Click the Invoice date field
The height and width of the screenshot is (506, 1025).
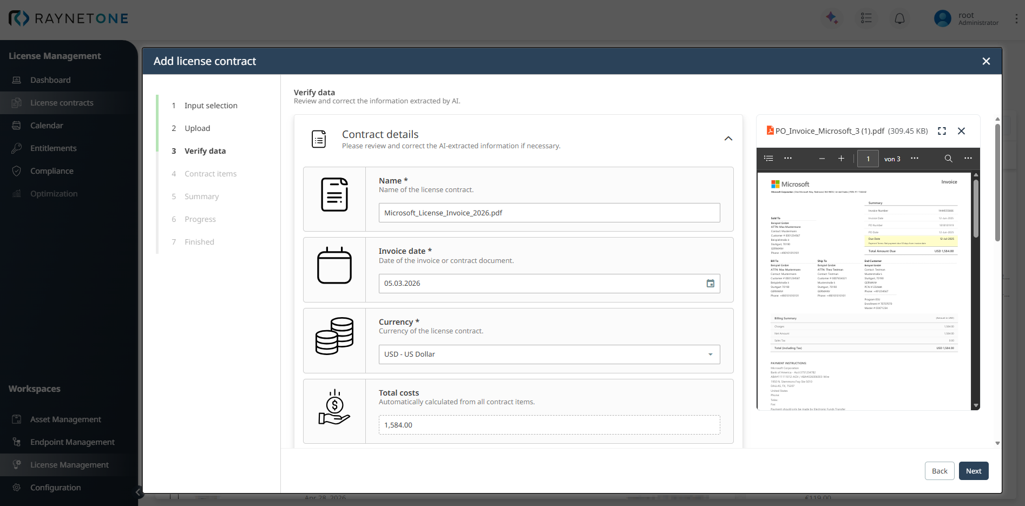coord(549,284)
